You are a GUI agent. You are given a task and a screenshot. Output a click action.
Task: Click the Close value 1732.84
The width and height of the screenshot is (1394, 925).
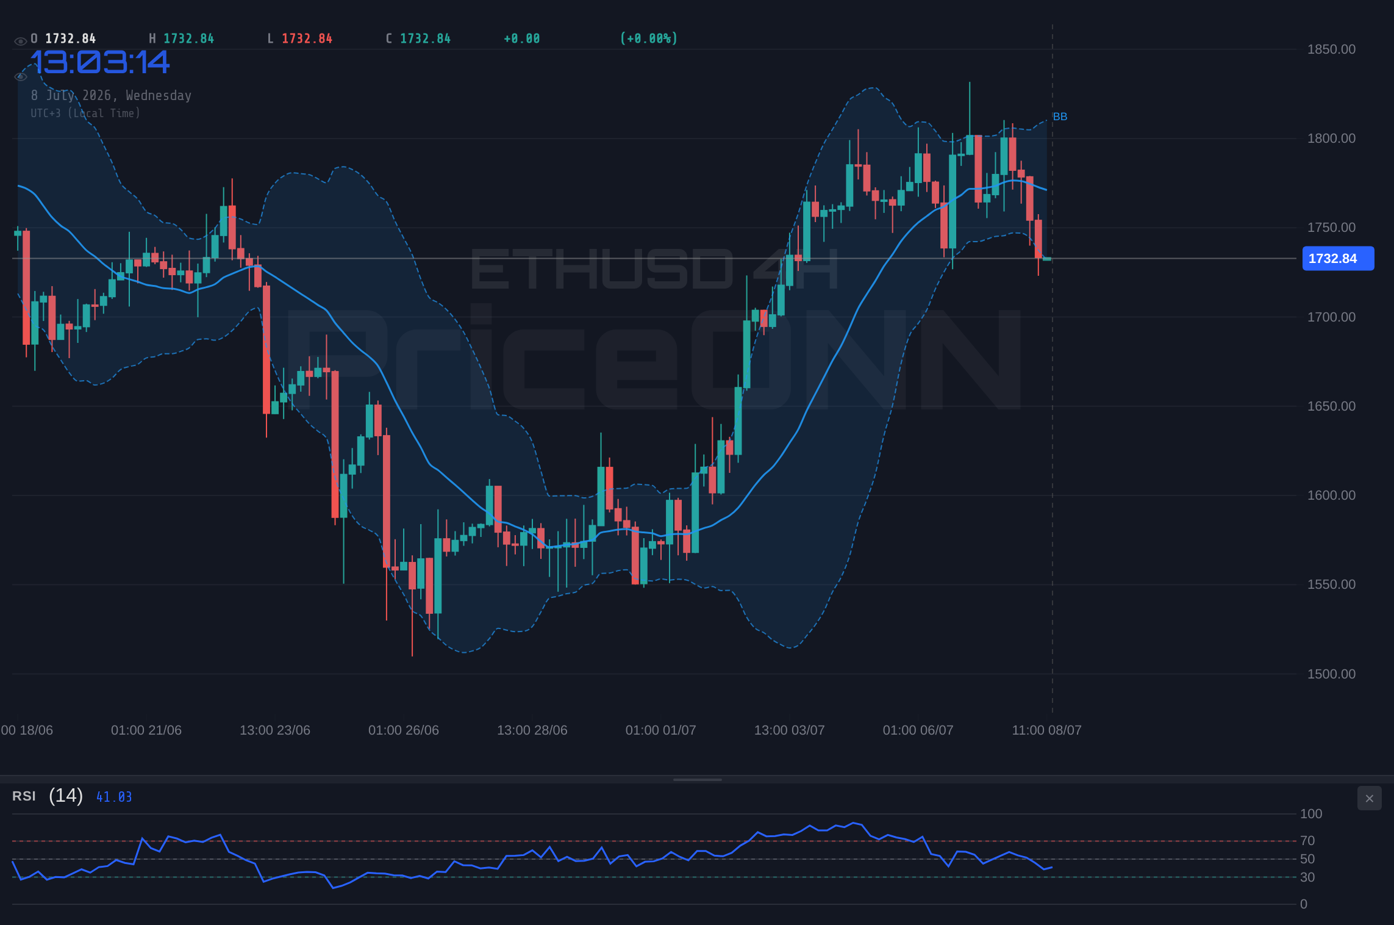[426, 38]
